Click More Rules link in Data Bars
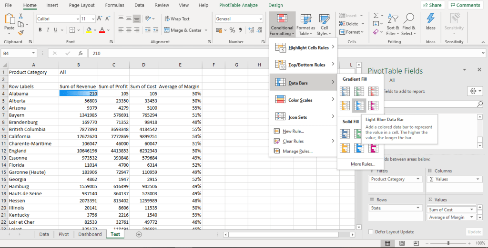 tap(363, 164)
